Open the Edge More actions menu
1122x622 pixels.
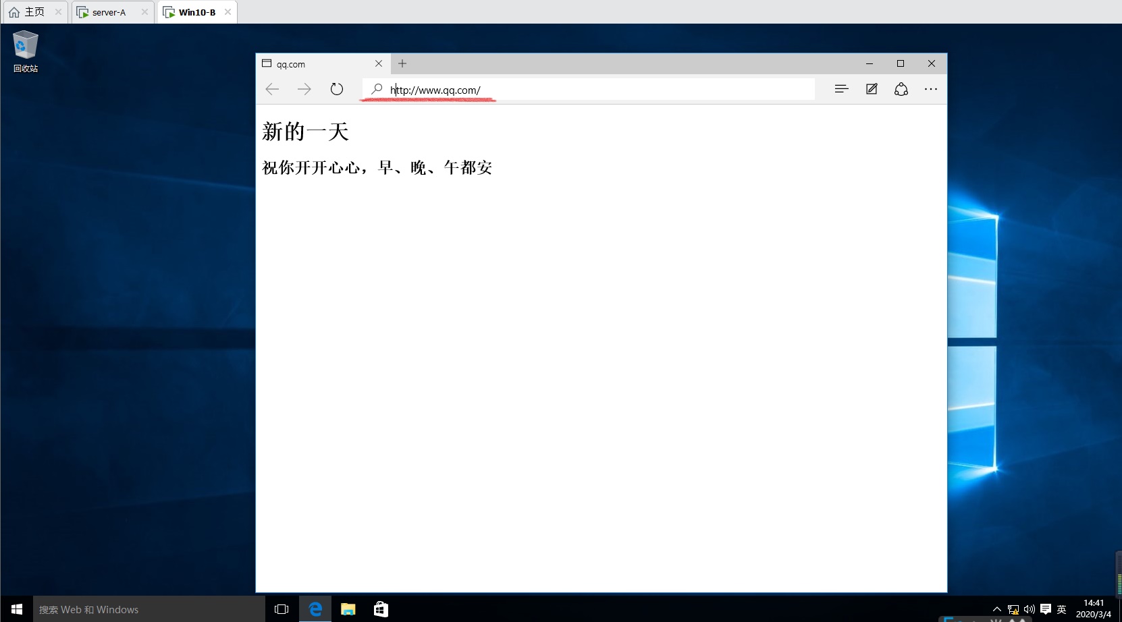[x=931, y=89]
